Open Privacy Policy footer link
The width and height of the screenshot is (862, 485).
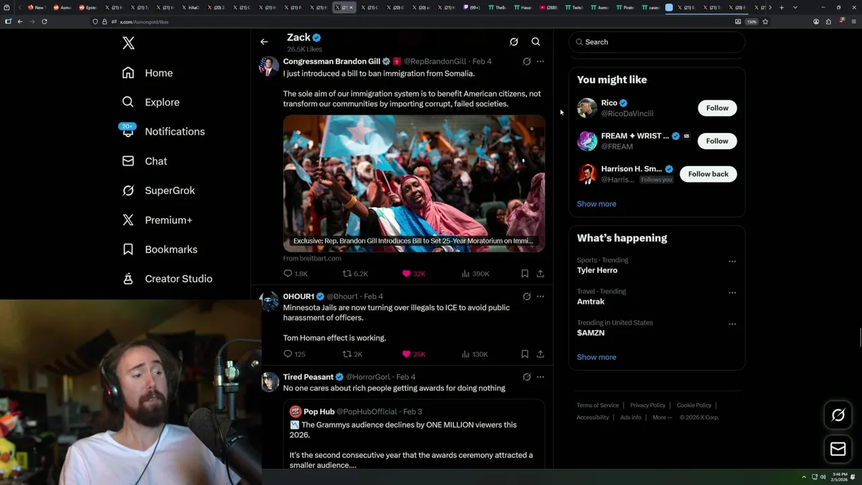pos(648,406)
